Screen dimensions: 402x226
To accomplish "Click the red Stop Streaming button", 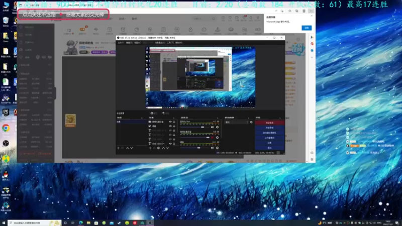I will click(269, 123).
